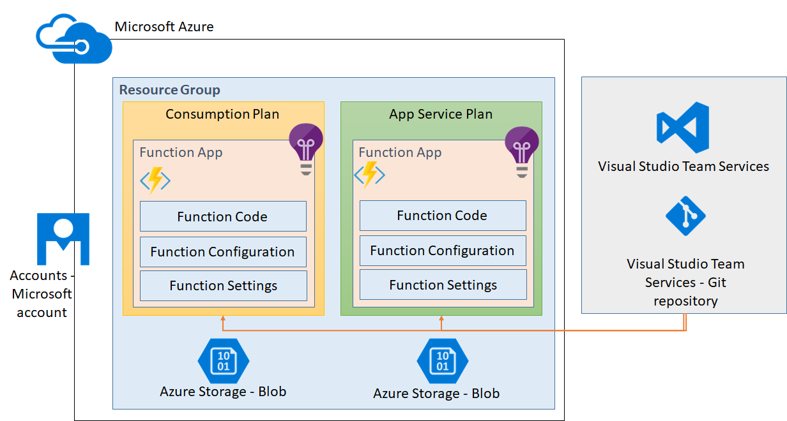Click the Visual Studio Team Services - Git repository label
The height and width of the screenshot is (421, 787).
pos(685,282)
